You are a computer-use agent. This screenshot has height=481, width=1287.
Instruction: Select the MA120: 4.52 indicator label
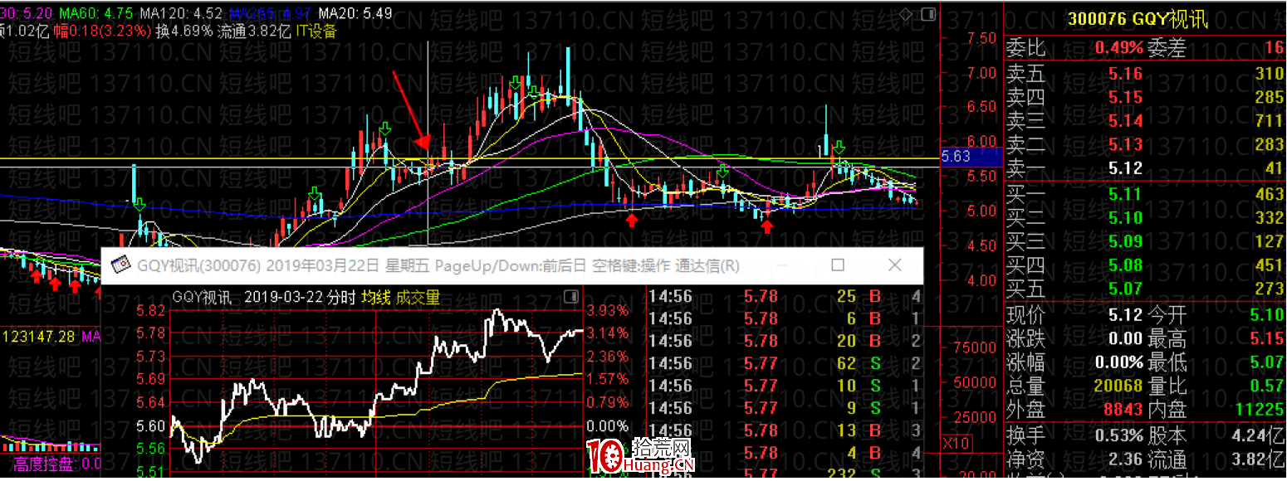(x=181, y=13)
